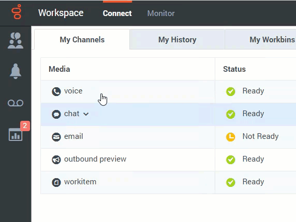Click the outbound preview megaphone icon
Image resolution: width=296 pixels, height=222 pixels.
pos(56,160)
